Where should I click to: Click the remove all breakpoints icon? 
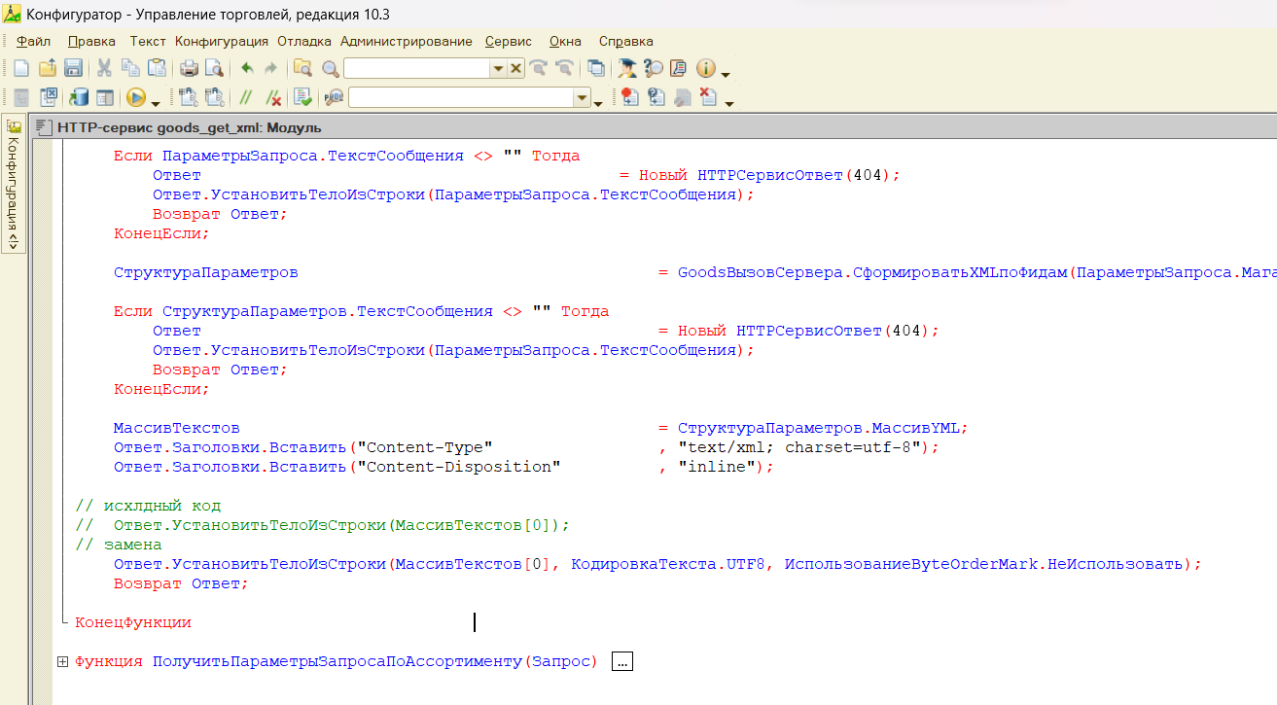(x=707, y=97)
